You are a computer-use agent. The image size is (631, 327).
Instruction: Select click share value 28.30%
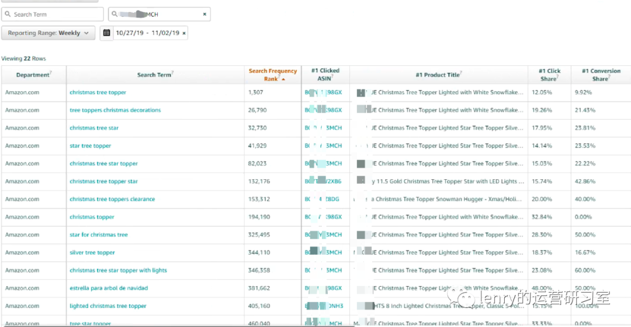(x=542, y=235)
